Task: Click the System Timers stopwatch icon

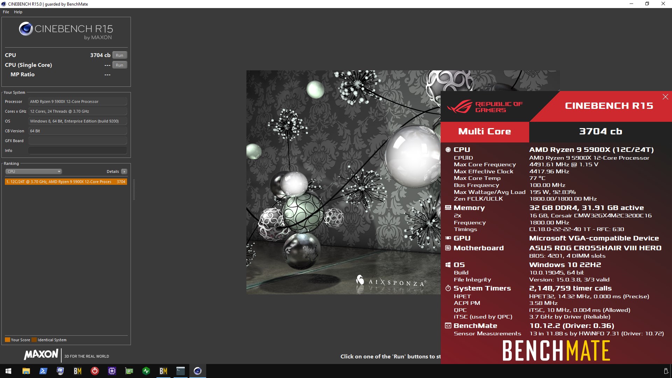Action: [x=448, y=288]
